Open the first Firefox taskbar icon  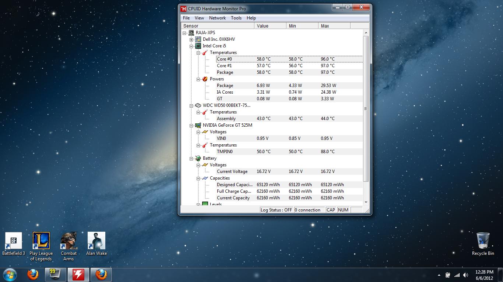33,275
